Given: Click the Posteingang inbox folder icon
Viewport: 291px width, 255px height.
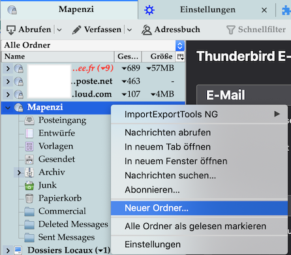Looking at the screenshot, I should point(29,120).
